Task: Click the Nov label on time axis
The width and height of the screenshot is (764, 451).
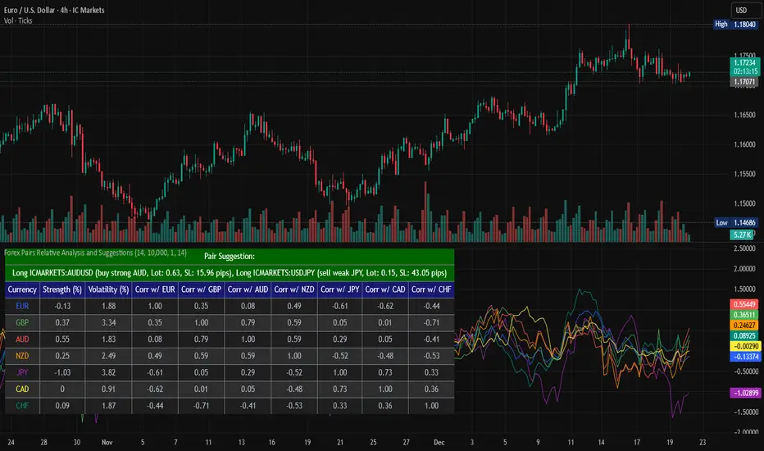Action: tap(107, 440)
